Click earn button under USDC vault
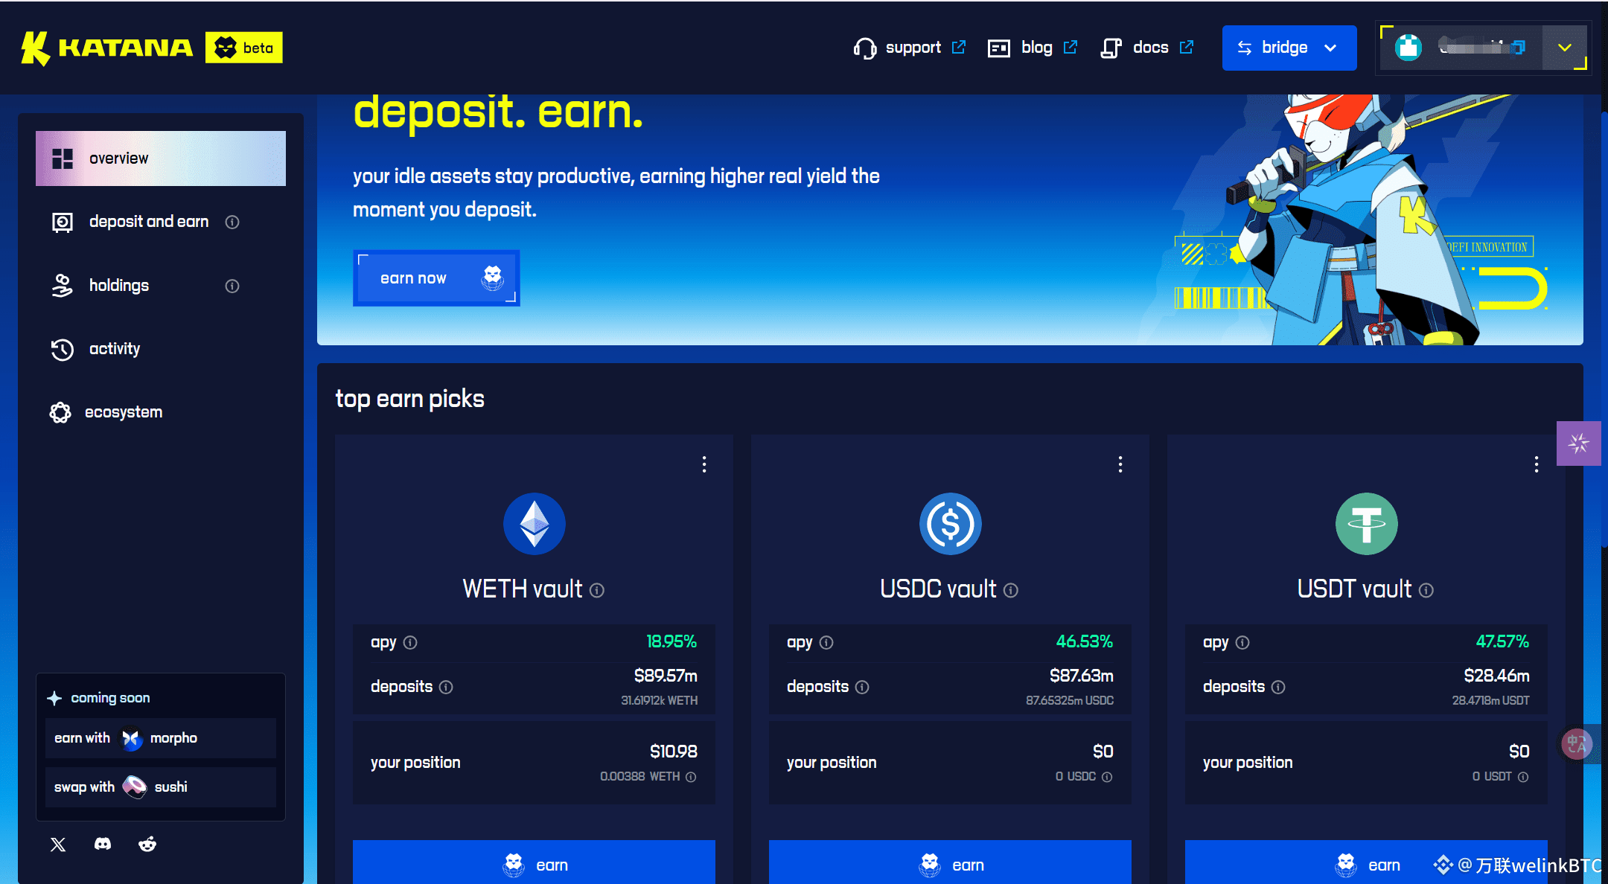 (950, 864)
